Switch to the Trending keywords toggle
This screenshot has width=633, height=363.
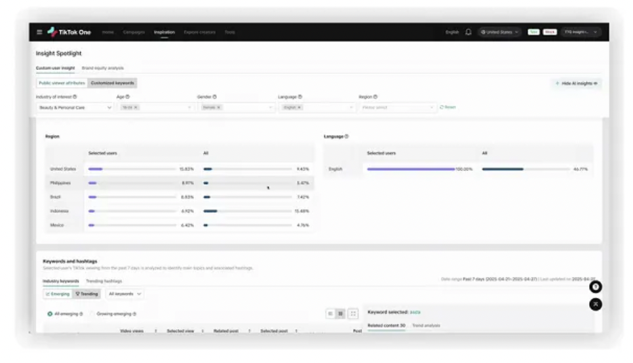point(86,294)
